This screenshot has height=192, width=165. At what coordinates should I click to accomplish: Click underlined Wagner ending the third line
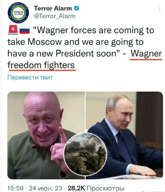click(x=146, y=54)
